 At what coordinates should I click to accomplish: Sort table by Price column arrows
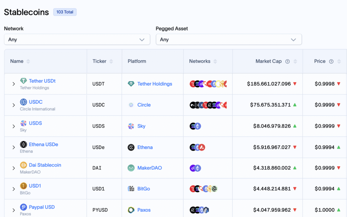click(339, 61)
